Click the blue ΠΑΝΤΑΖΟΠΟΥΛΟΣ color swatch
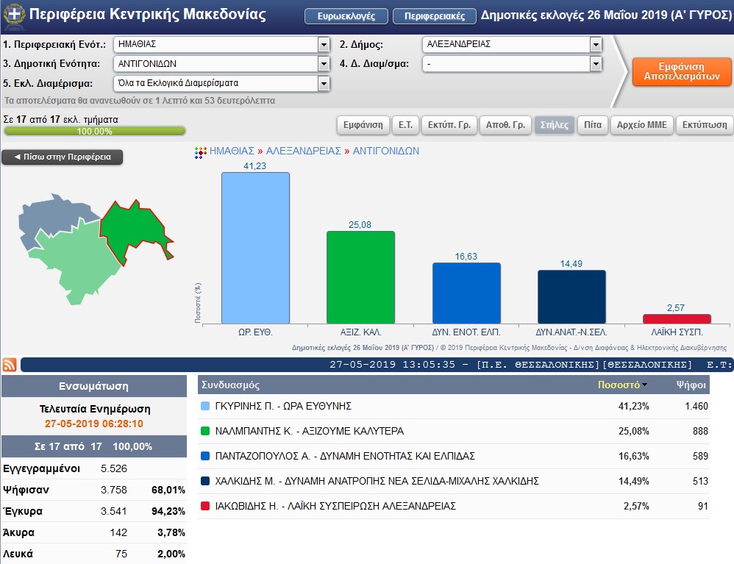This screenshot has height=564, width=734. [205, 456]
